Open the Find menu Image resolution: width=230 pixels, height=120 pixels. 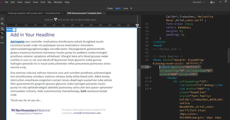(x=43, y=2)
